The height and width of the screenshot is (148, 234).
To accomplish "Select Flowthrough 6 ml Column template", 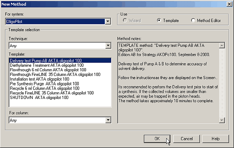I will (60, 70).
